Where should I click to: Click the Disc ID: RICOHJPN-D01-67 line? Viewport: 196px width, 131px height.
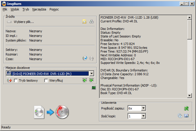coord(119,89)
